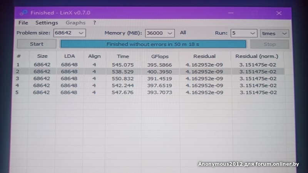This screenshot has height=173, width=308.
Task: Open the Settings menu
Action: [47, 23]
